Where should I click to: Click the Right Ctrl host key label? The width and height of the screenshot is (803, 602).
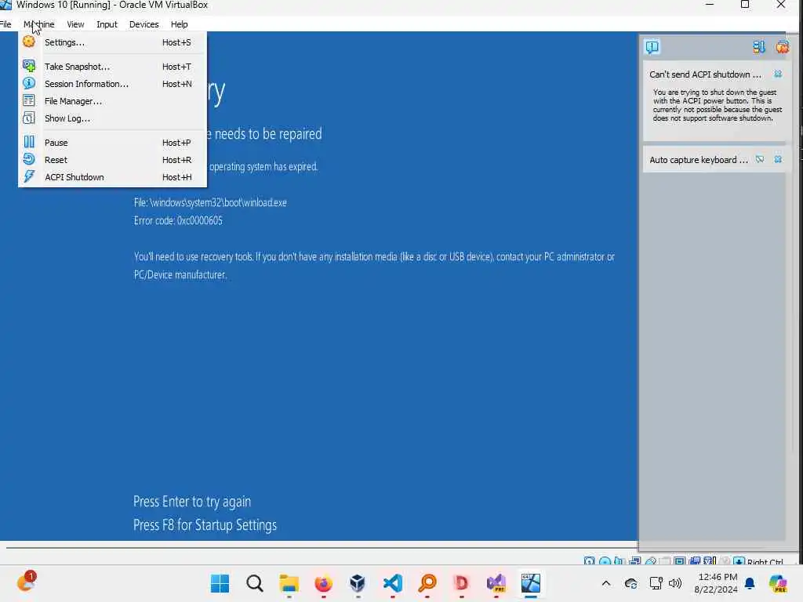[765, 561]
